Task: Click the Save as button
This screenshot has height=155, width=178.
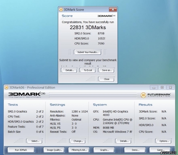Action: point(106,70)
